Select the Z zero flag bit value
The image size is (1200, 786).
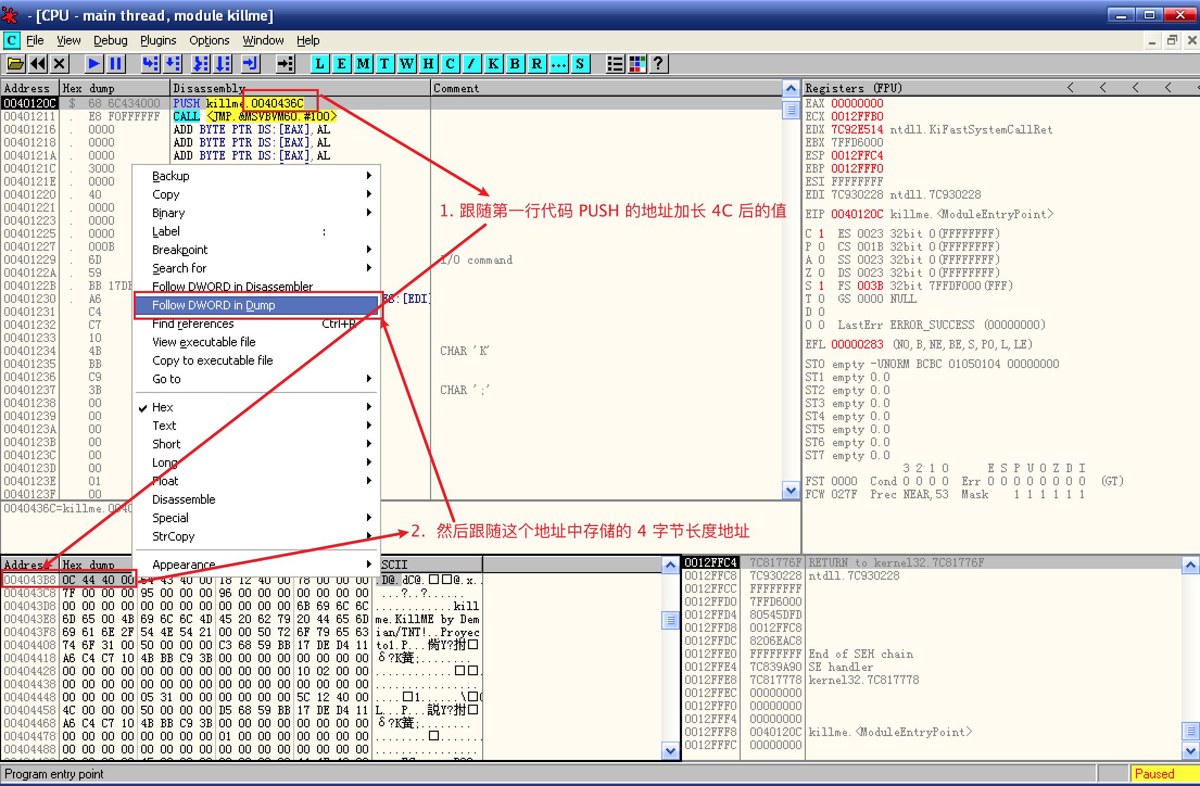pyautogui.click(x=822, y=272)
